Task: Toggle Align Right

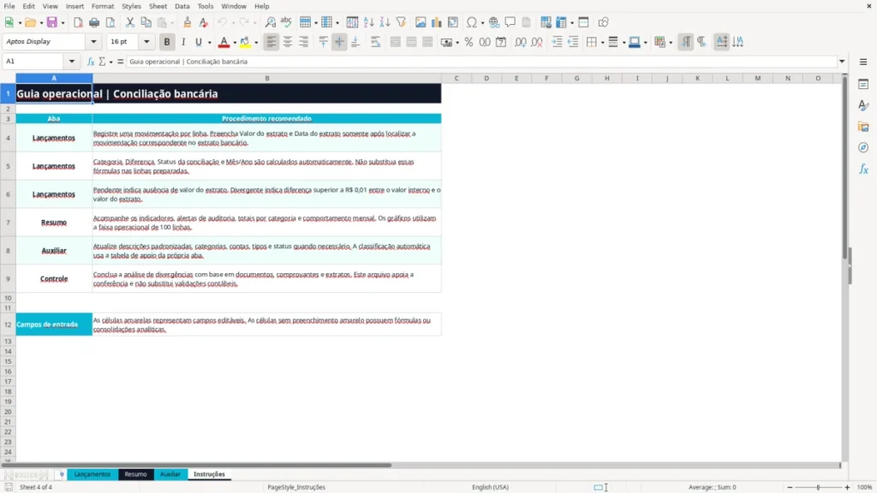Action: [304, 42]
